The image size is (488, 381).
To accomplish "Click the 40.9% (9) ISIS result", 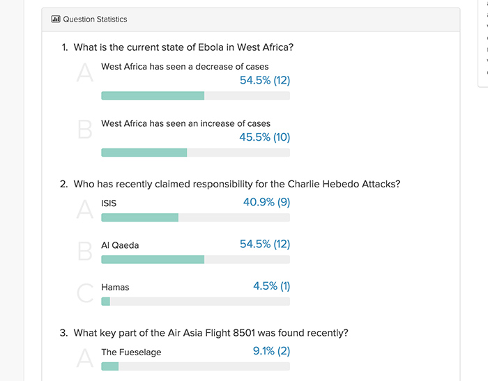I will tap(266, 202).
